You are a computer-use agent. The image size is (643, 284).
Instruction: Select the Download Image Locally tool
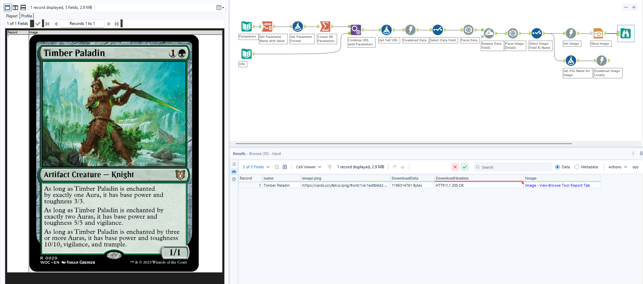pyautogui.click(x=602, y=60)
